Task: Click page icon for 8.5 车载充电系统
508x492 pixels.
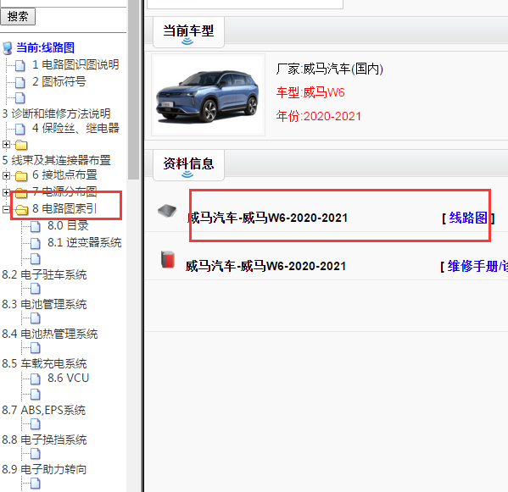Action: pyautogui.click(x=36, y=348)
